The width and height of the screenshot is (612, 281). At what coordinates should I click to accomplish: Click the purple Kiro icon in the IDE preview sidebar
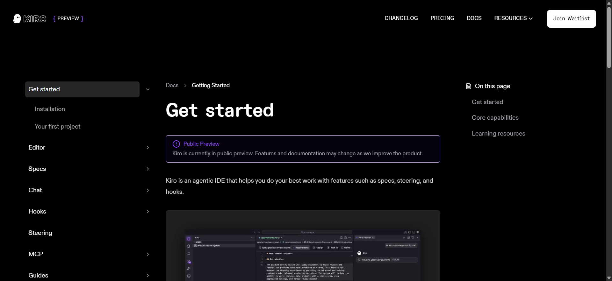coord(189,238)
